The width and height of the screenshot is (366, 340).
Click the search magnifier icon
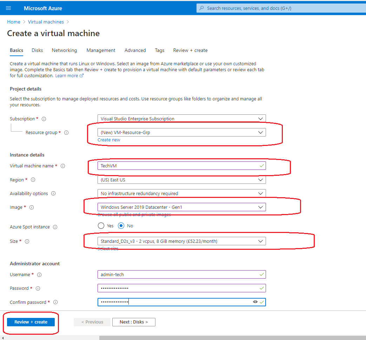click(201, 8)
